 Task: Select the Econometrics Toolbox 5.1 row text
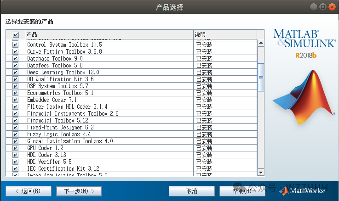(x=60, y=93)
